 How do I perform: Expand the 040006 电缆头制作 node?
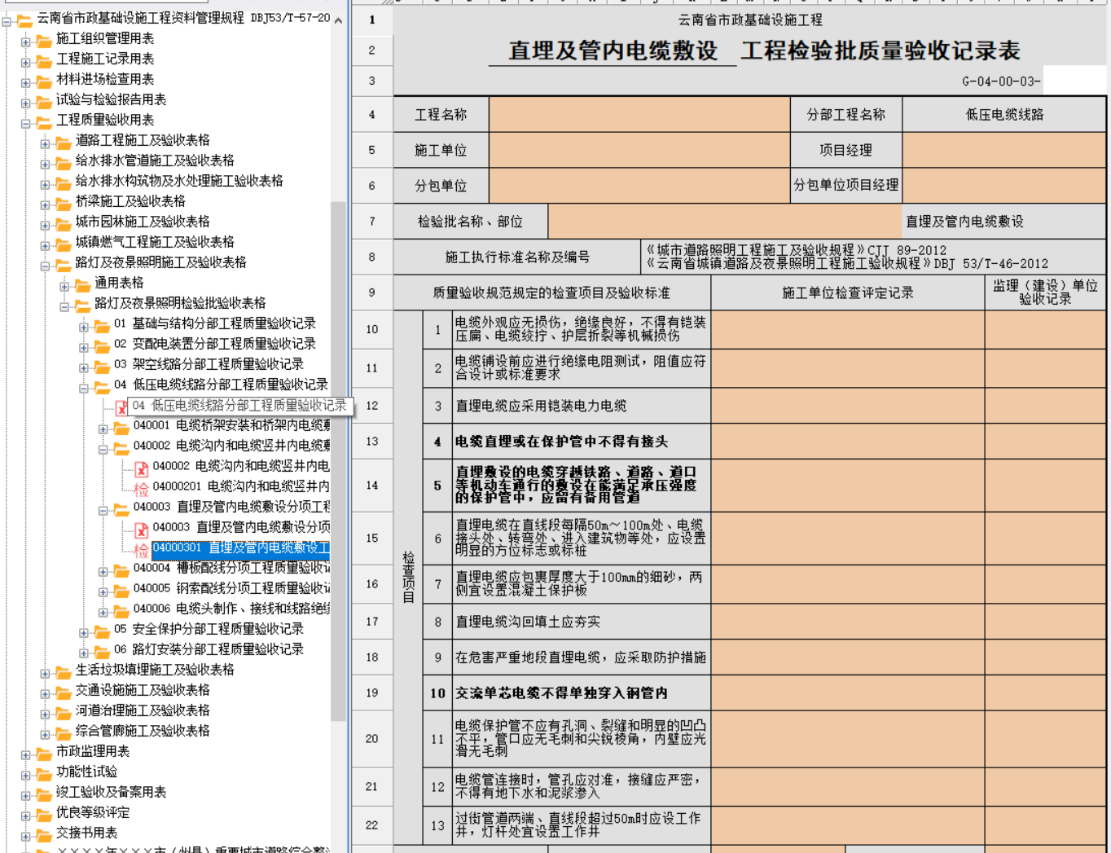(103, 612)
